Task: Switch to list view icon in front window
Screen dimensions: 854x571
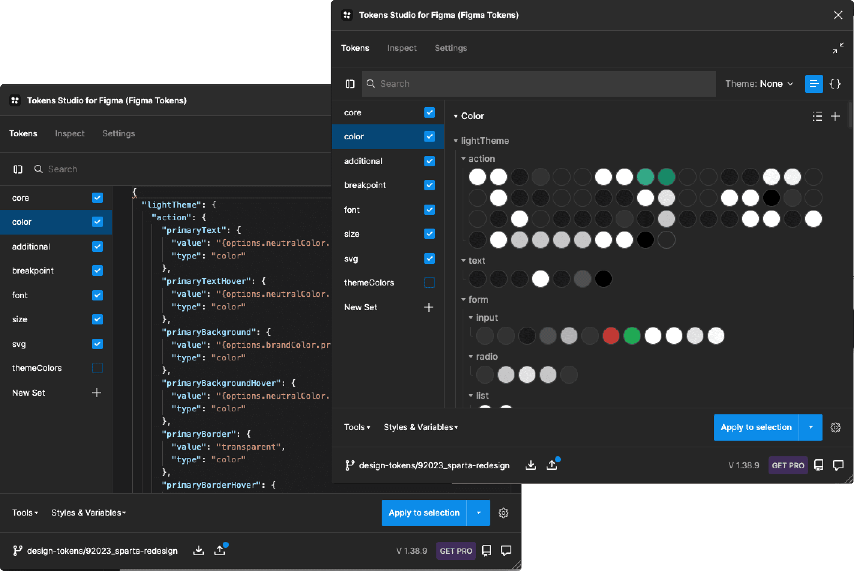Action: [814, 84]
